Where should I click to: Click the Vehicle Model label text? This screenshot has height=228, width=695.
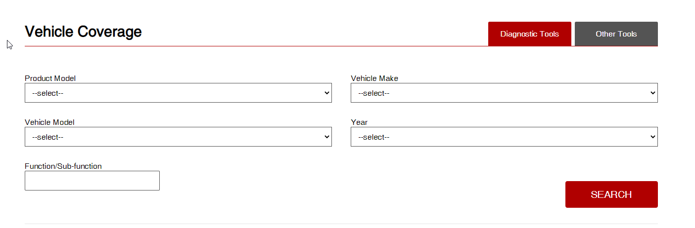(49, 122)
